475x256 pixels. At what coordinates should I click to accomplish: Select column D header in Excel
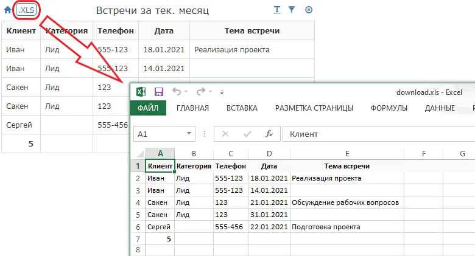pyautogui.click(x=269, y=153)
